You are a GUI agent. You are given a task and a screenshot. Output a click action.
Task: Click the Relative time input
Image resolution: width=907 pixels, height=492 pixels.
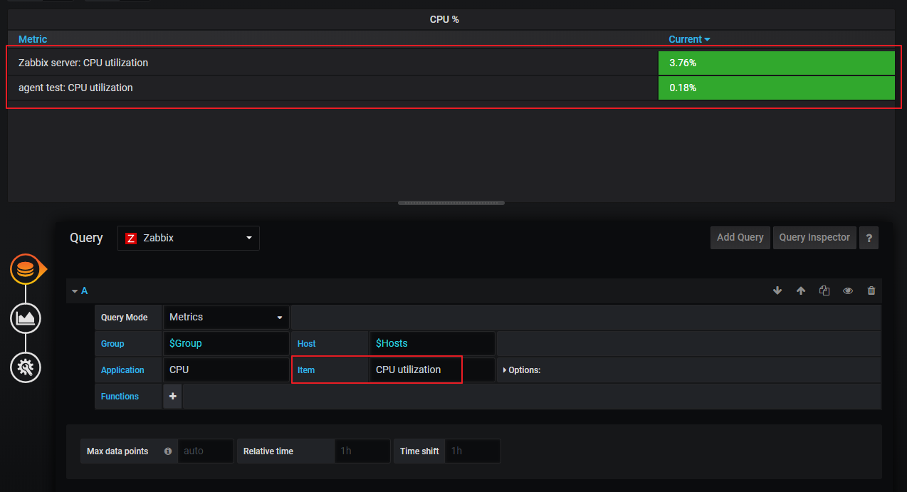pyautogui.click(x=362, y=451)
